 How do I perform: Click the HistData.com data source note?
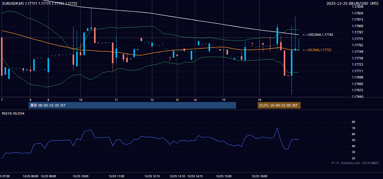coord(355,163)
